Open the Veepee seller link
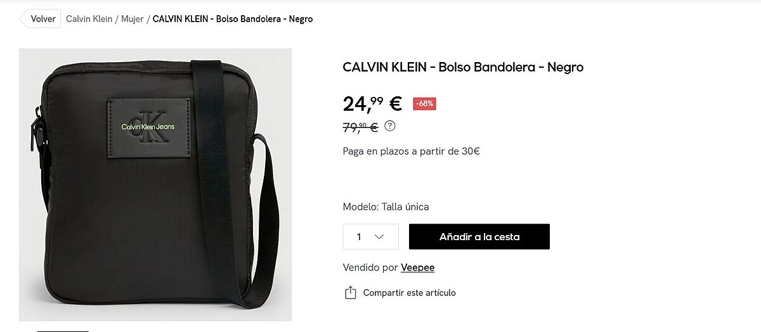This screenshot has height=332, width=761. coord(417,267)
